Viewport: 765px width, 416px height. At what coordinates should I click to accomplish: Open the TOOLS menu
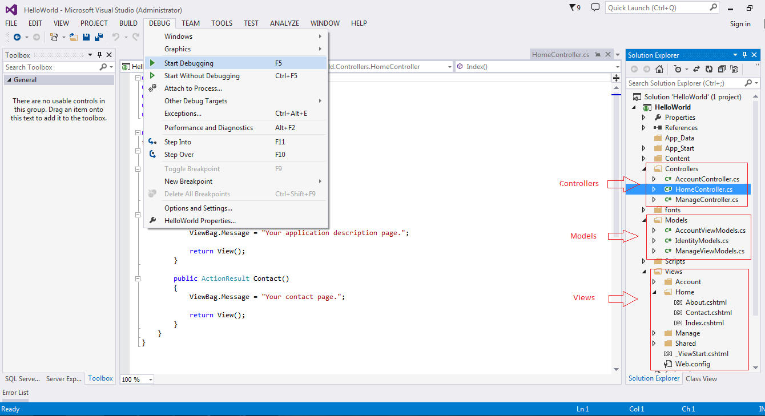tap(222, 23)
